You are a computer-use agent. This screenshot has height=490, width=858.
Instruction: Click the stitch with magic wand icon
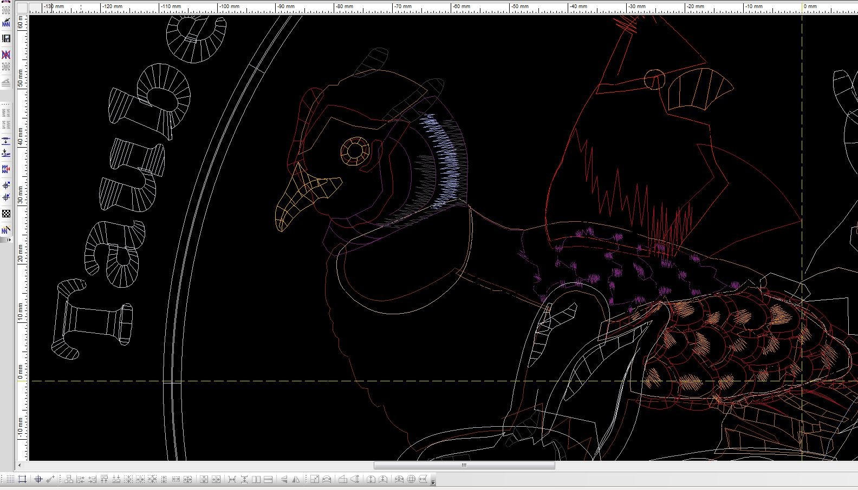pos(6,230)
